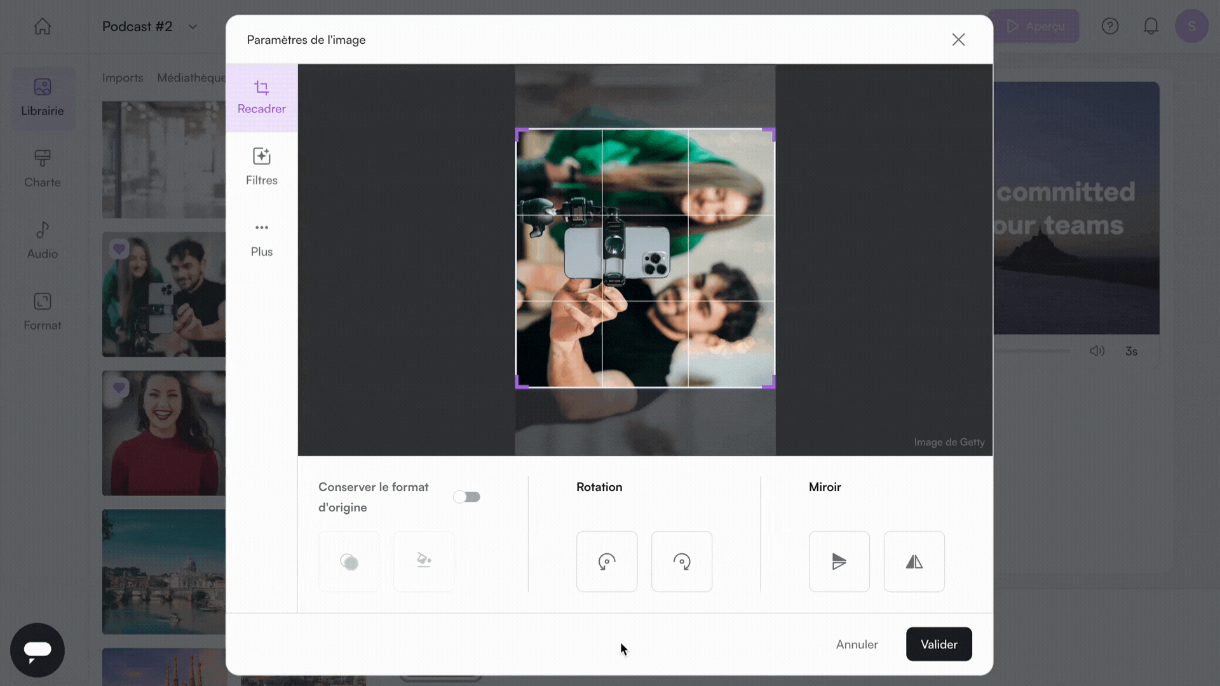This screenshot has width=1220, height=686.
Task: Close the Paramètres de l'image dialog
Action: click(958, 39)
